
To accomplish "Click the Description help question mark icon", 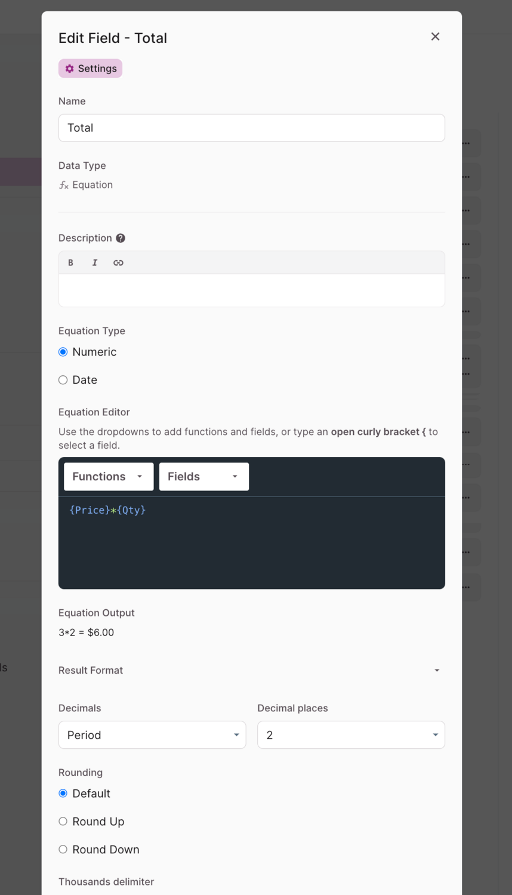I will [121, 238].
